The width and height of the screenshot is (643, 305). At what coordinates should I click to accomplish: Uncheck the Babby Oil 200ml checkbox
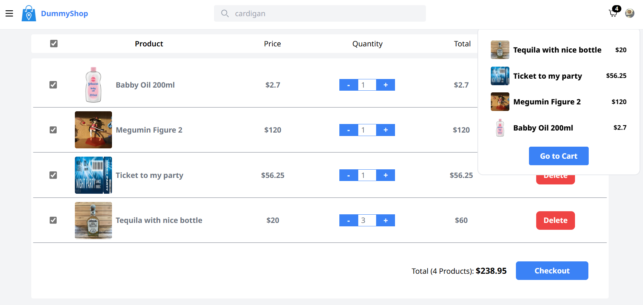(53, 85)
